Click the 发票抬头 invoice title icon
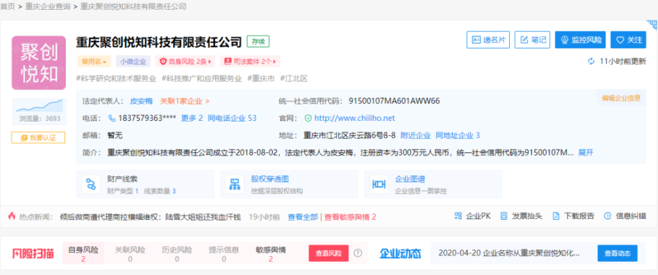 (x=504, y=216)
